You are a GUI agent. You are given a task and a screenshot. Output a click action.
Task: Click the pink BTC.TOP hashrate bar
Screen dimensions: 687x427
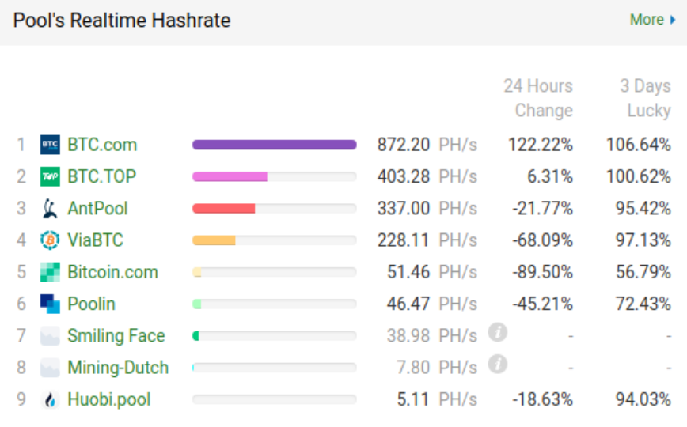point(230,176)
